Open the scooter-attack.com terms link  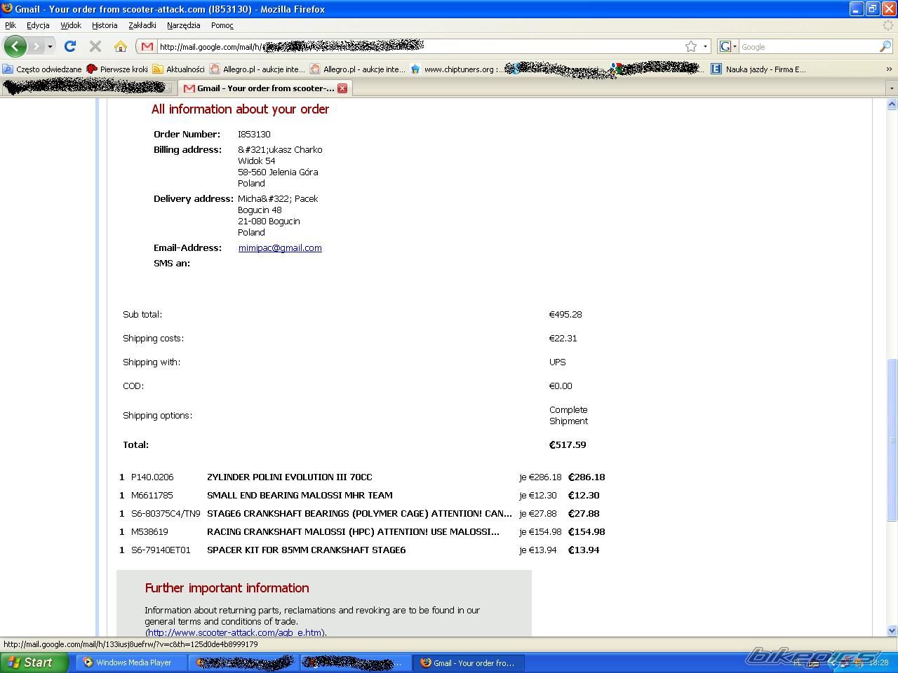point(235,632)
